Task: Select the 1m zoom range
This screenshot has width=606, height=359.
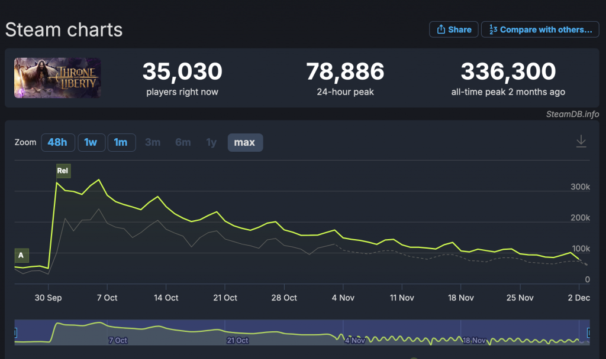Action: [121, 142]
